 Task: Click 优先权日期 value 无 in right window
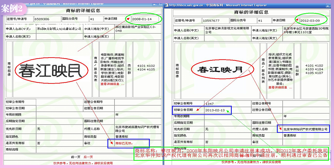pos(207,129)
